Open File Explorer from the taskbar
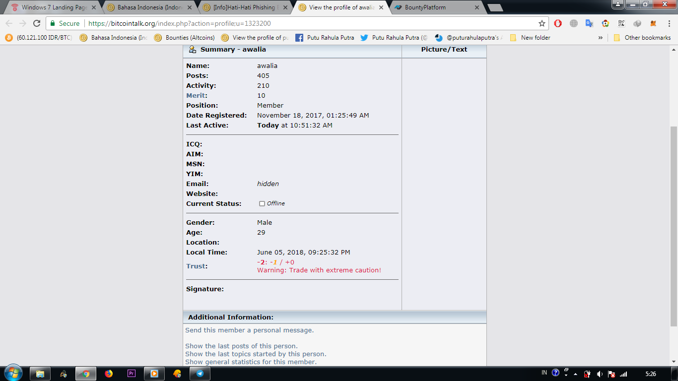 tap(40, 374)
